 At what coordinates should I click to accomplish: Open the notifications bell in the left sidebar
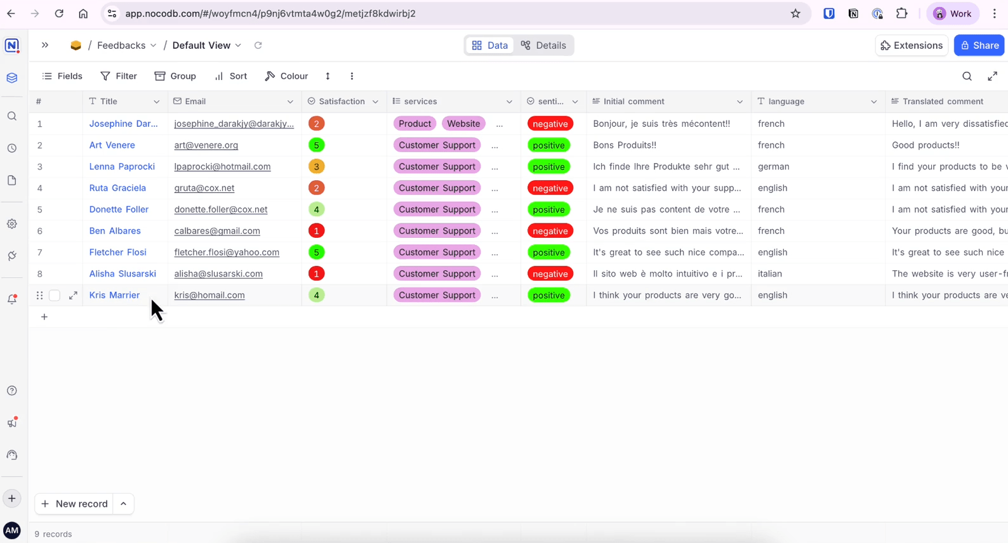[12, 299]
